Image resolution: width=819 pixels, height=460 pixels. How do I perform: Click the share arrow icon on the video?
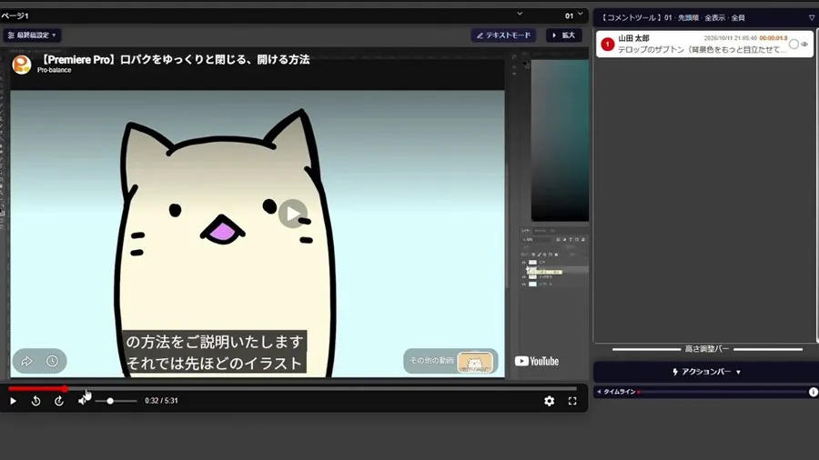26,361
